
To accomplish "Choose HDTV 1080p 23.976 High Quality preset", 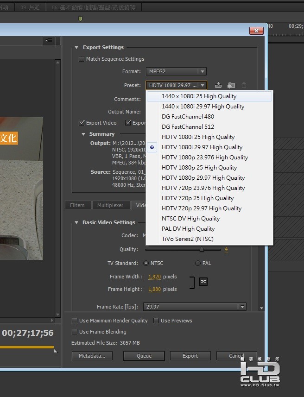I will pos(204,158).
